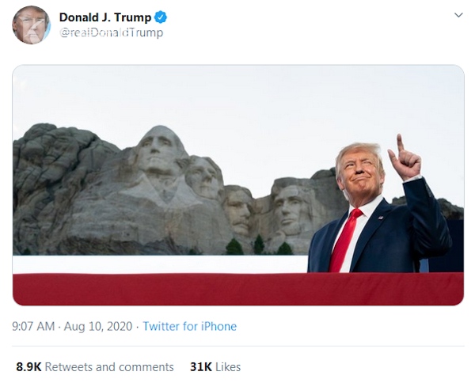Click the 31K like count number
The height and width of the screenshot is (383, 475).
[199, 367]
